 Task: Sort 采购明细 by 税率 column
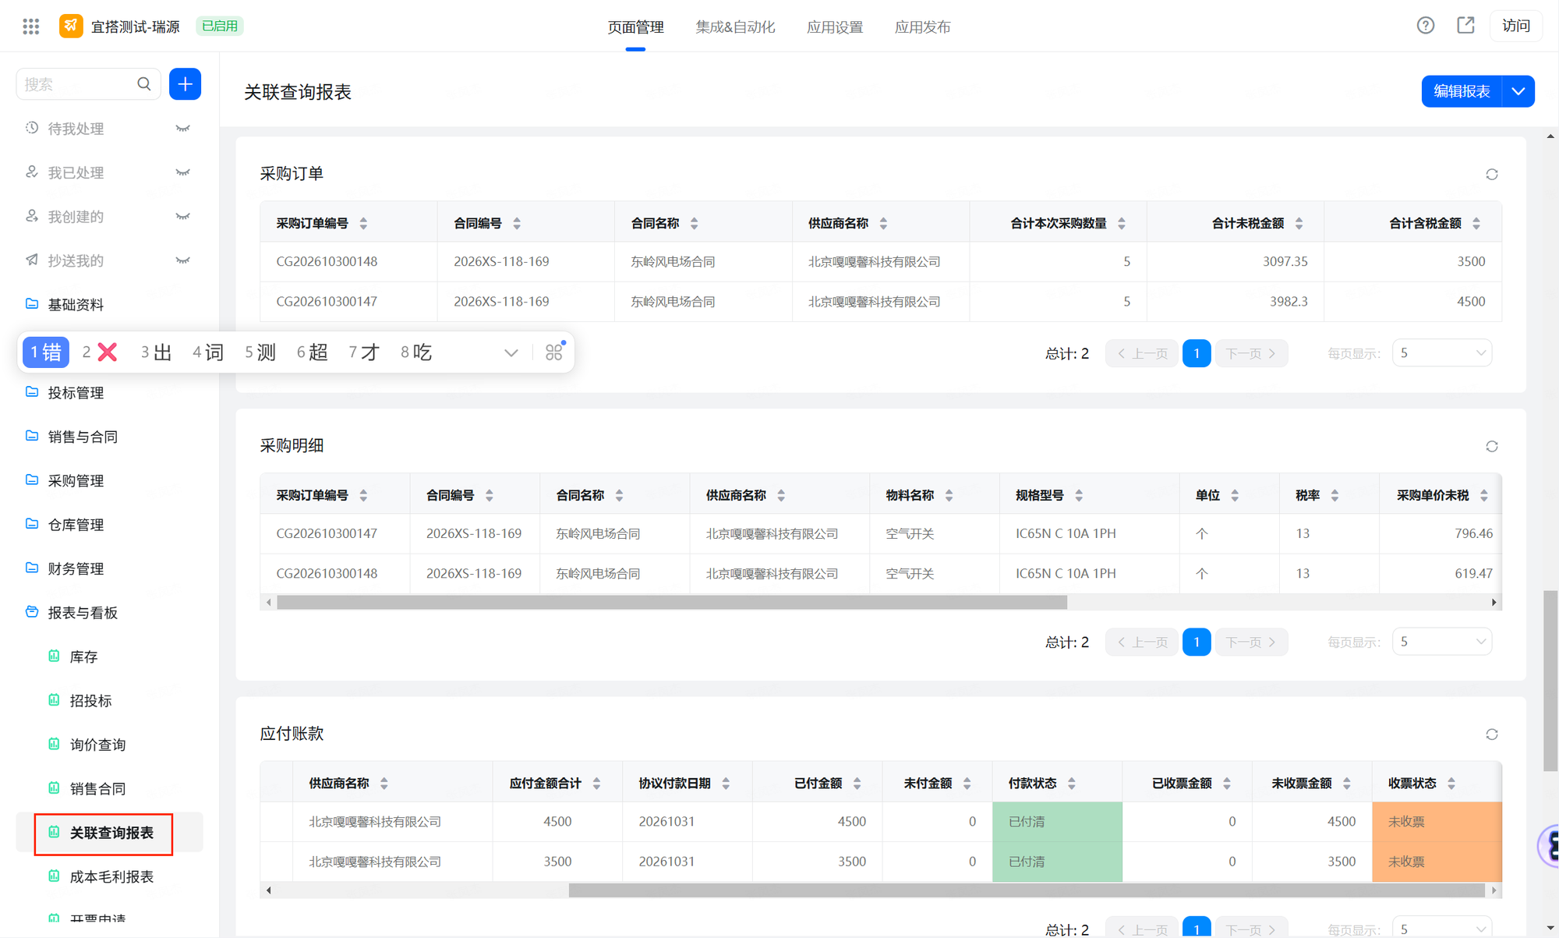tap(1335, 495)
